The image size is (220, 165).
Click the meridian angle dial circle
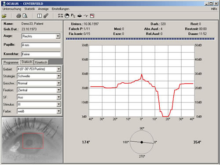(x=142, y=142)
